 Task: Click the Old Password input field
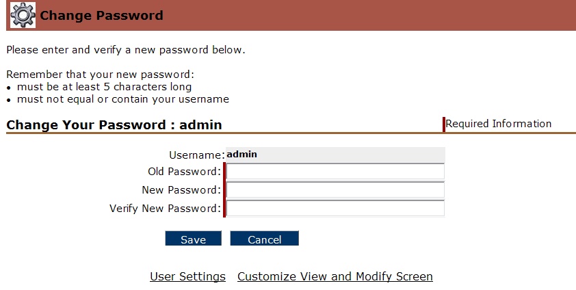[335, 172]
